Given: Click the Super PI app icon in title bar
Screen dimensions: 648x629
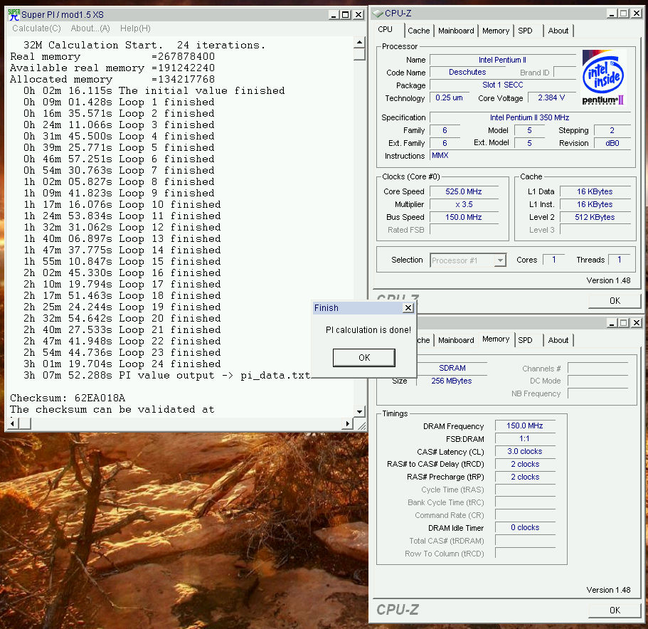Looking at the screenshot, I should (14, 14).
